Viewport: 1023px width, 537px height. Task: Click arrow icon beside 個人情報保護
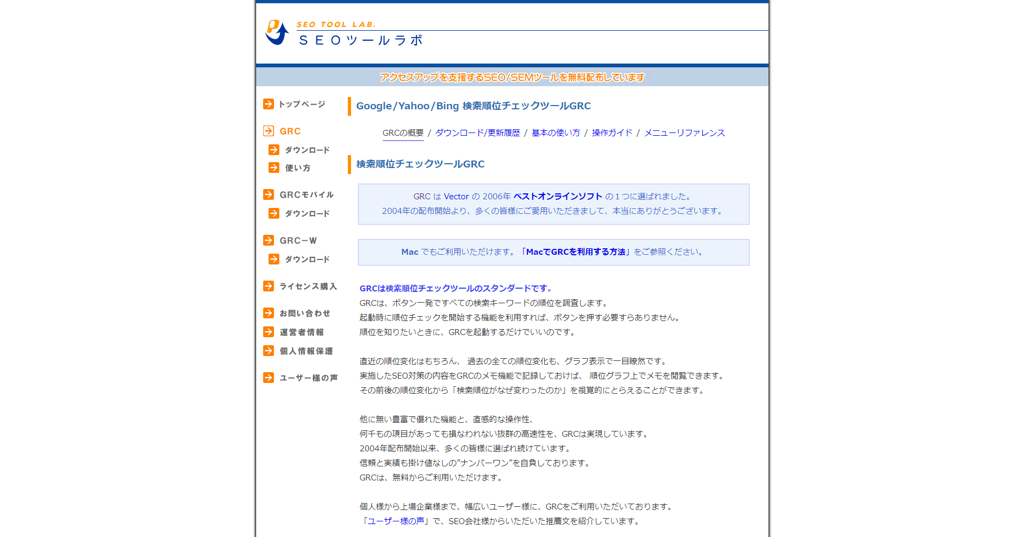[x=269, y=351]
